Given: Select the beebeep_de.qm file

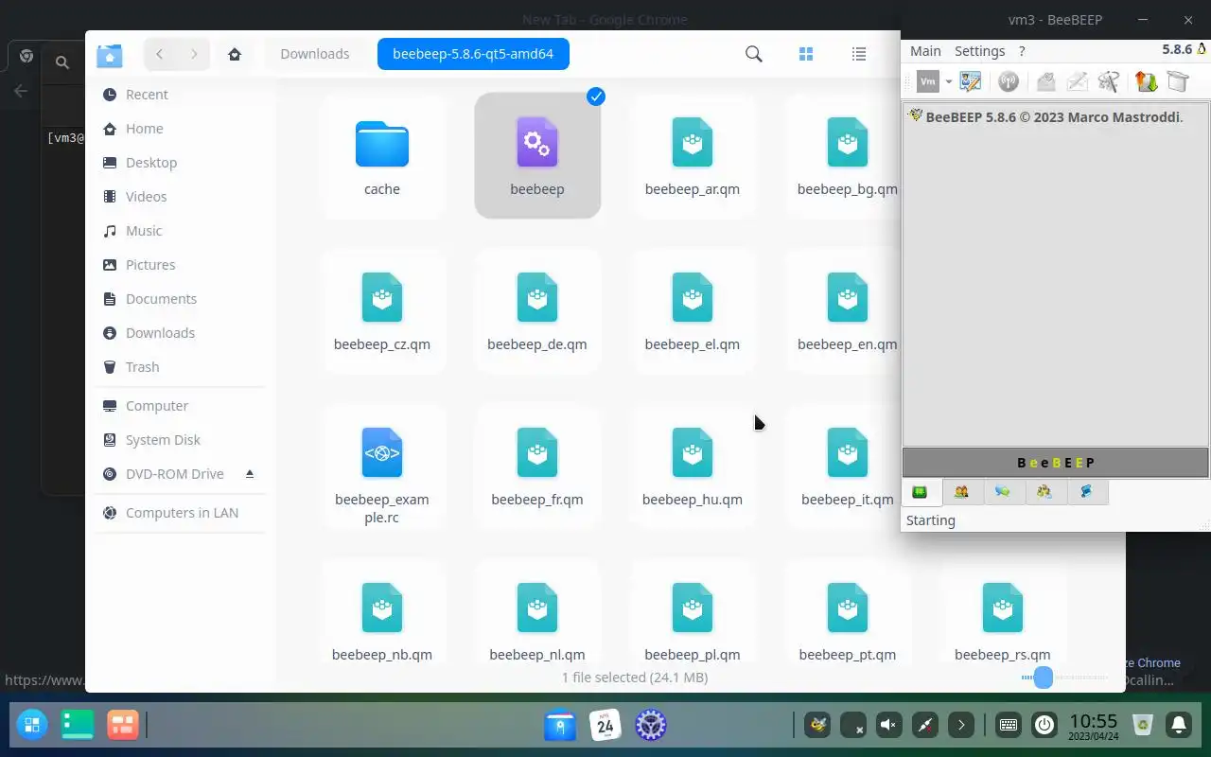Looking at the screenshot, I should [x=537, y=312].
